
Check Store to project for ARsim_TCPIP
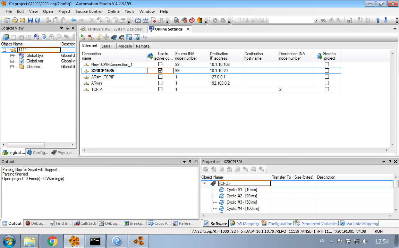(x=327, y=77)
